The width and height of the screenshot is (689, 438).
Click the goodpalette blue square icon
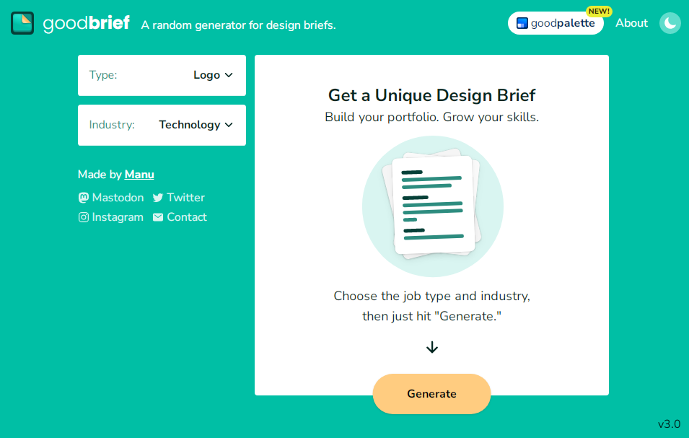522,23
